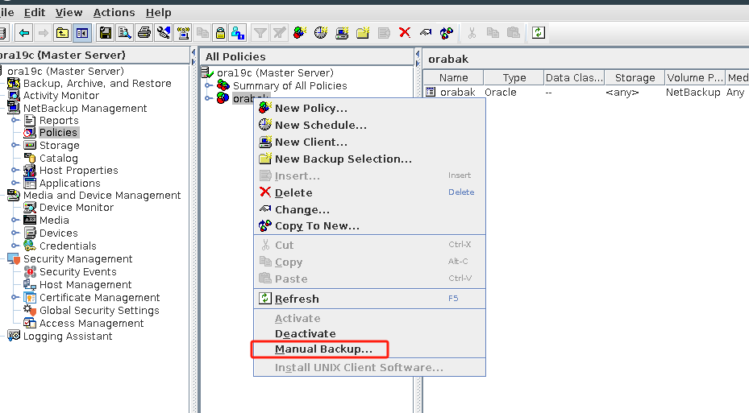749x413 pixels.
Task: Expand the Reports tree node
Action: point(15,120)
